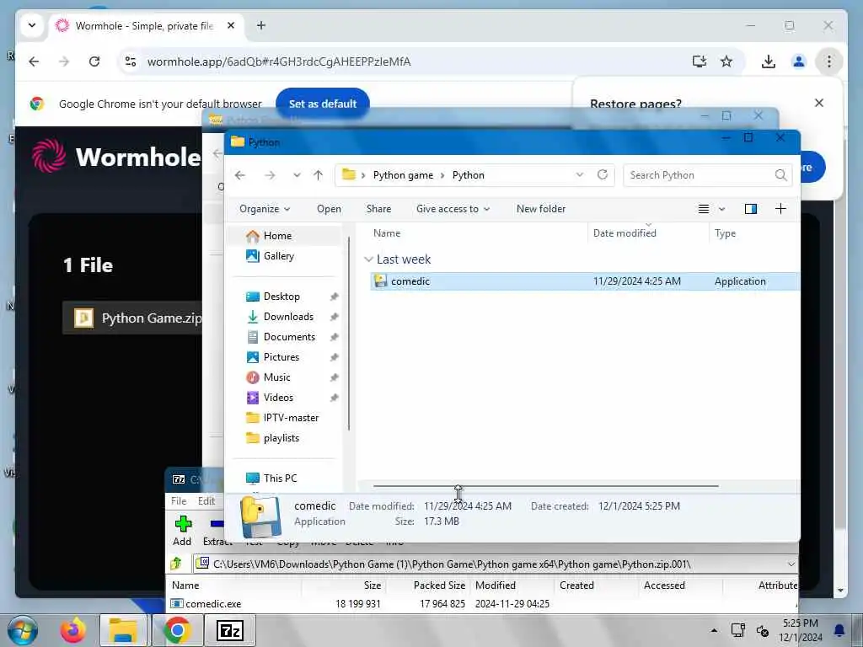This screenshot has width=863, height=647.
Task: Show hidden tray icons arrow
Action: [714, 630]
